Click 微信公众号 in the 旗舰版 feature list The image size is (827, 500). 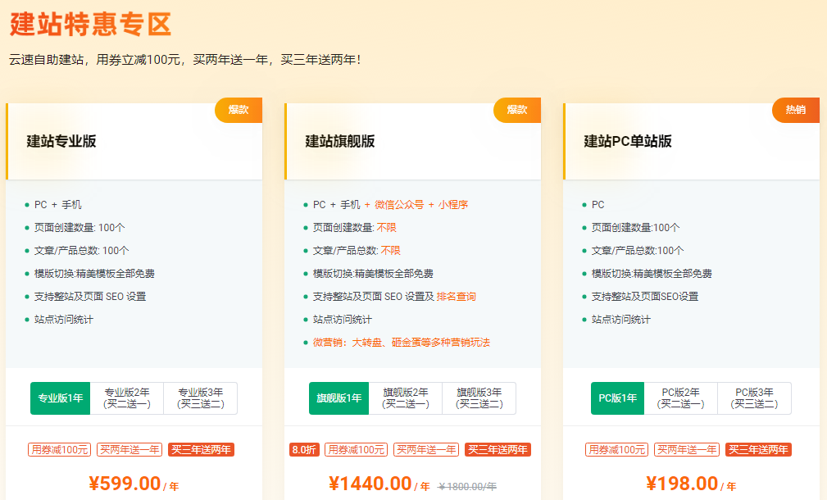point(398,205)
